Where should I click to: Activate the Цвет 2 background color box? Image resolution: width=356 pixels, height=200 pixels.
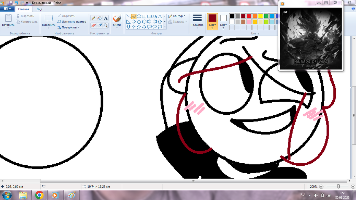(x=223, y=21)
